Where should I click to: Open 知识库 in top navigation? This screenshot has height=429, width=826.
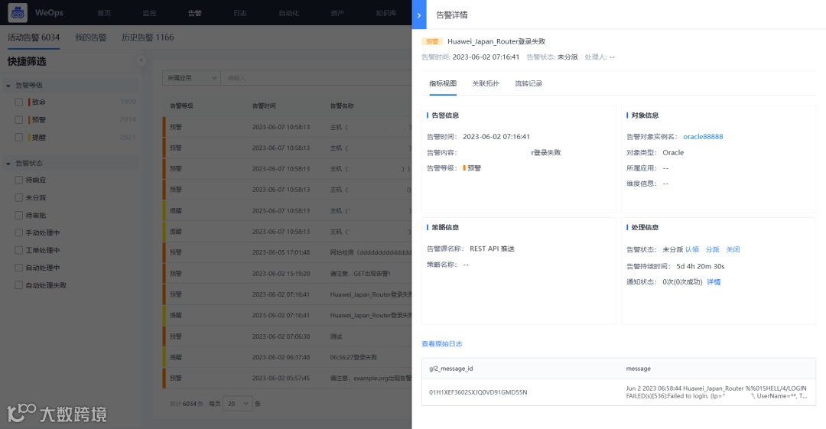tap(386, 13)
